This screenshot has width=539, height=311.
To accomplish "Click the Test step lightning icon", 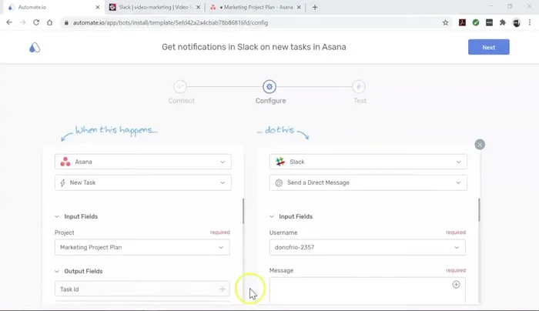I will coord(359,87).
